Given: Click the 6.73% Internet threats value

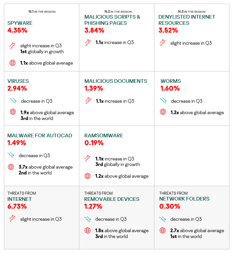Looking at the screenshot, I should 17,206.
